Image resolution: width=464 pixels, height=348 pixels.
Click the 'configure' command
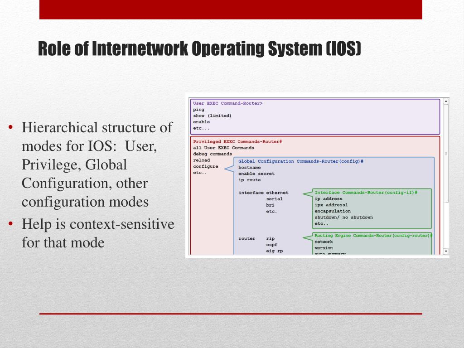click(206, 167)
